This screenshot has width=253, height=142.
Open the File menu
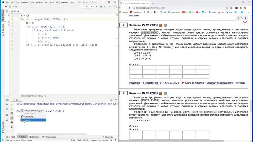click(x=8, y=2)
